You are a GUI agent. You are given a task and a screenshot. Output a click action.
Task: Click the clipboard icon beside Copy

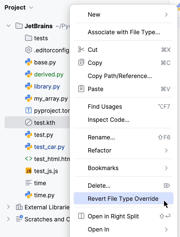tap(81, 63)
